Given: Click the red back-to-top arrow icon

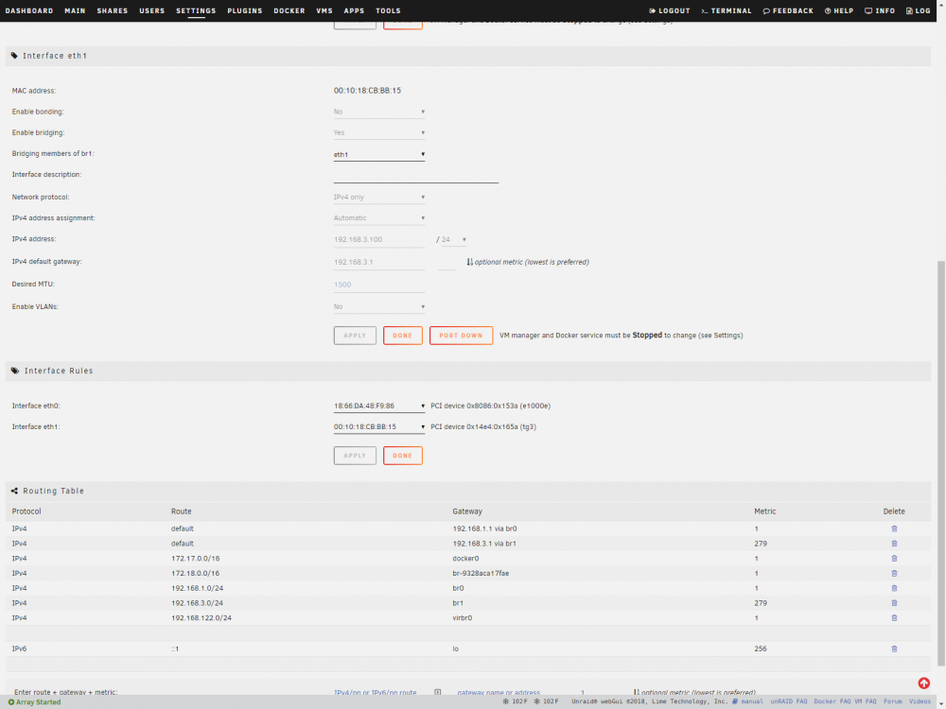Looking at the screenshot, I should pos(923,683).
